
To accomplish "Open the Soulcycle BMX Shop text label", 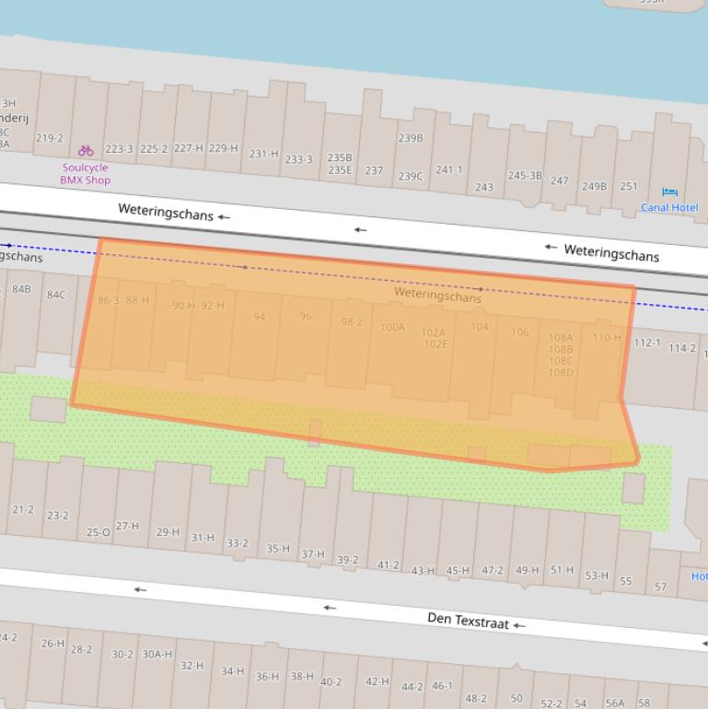I will [86, 174].
